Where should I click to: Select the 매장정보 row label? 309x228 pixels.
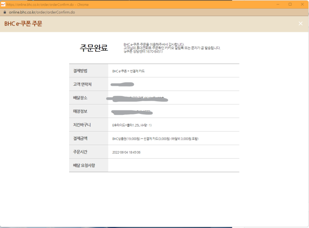80,112
